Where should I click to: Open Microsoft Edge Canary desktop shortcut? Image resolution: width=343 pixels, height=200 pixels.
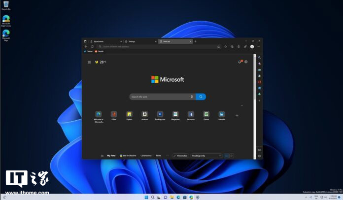point(6,21)
